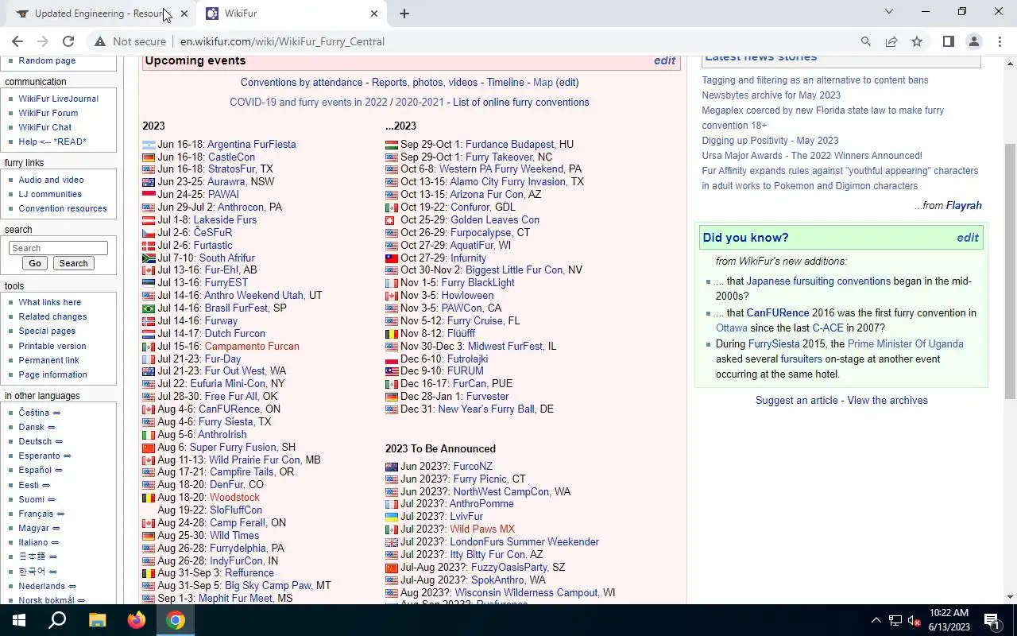Open the Not secure site info

tap(130, 41)
